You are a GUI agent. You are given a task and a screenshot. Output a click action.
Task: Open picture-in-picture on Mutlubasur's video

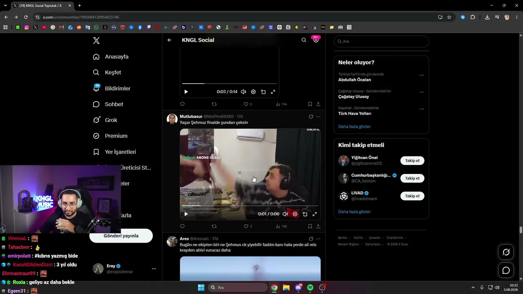click(x=305, y=214)
